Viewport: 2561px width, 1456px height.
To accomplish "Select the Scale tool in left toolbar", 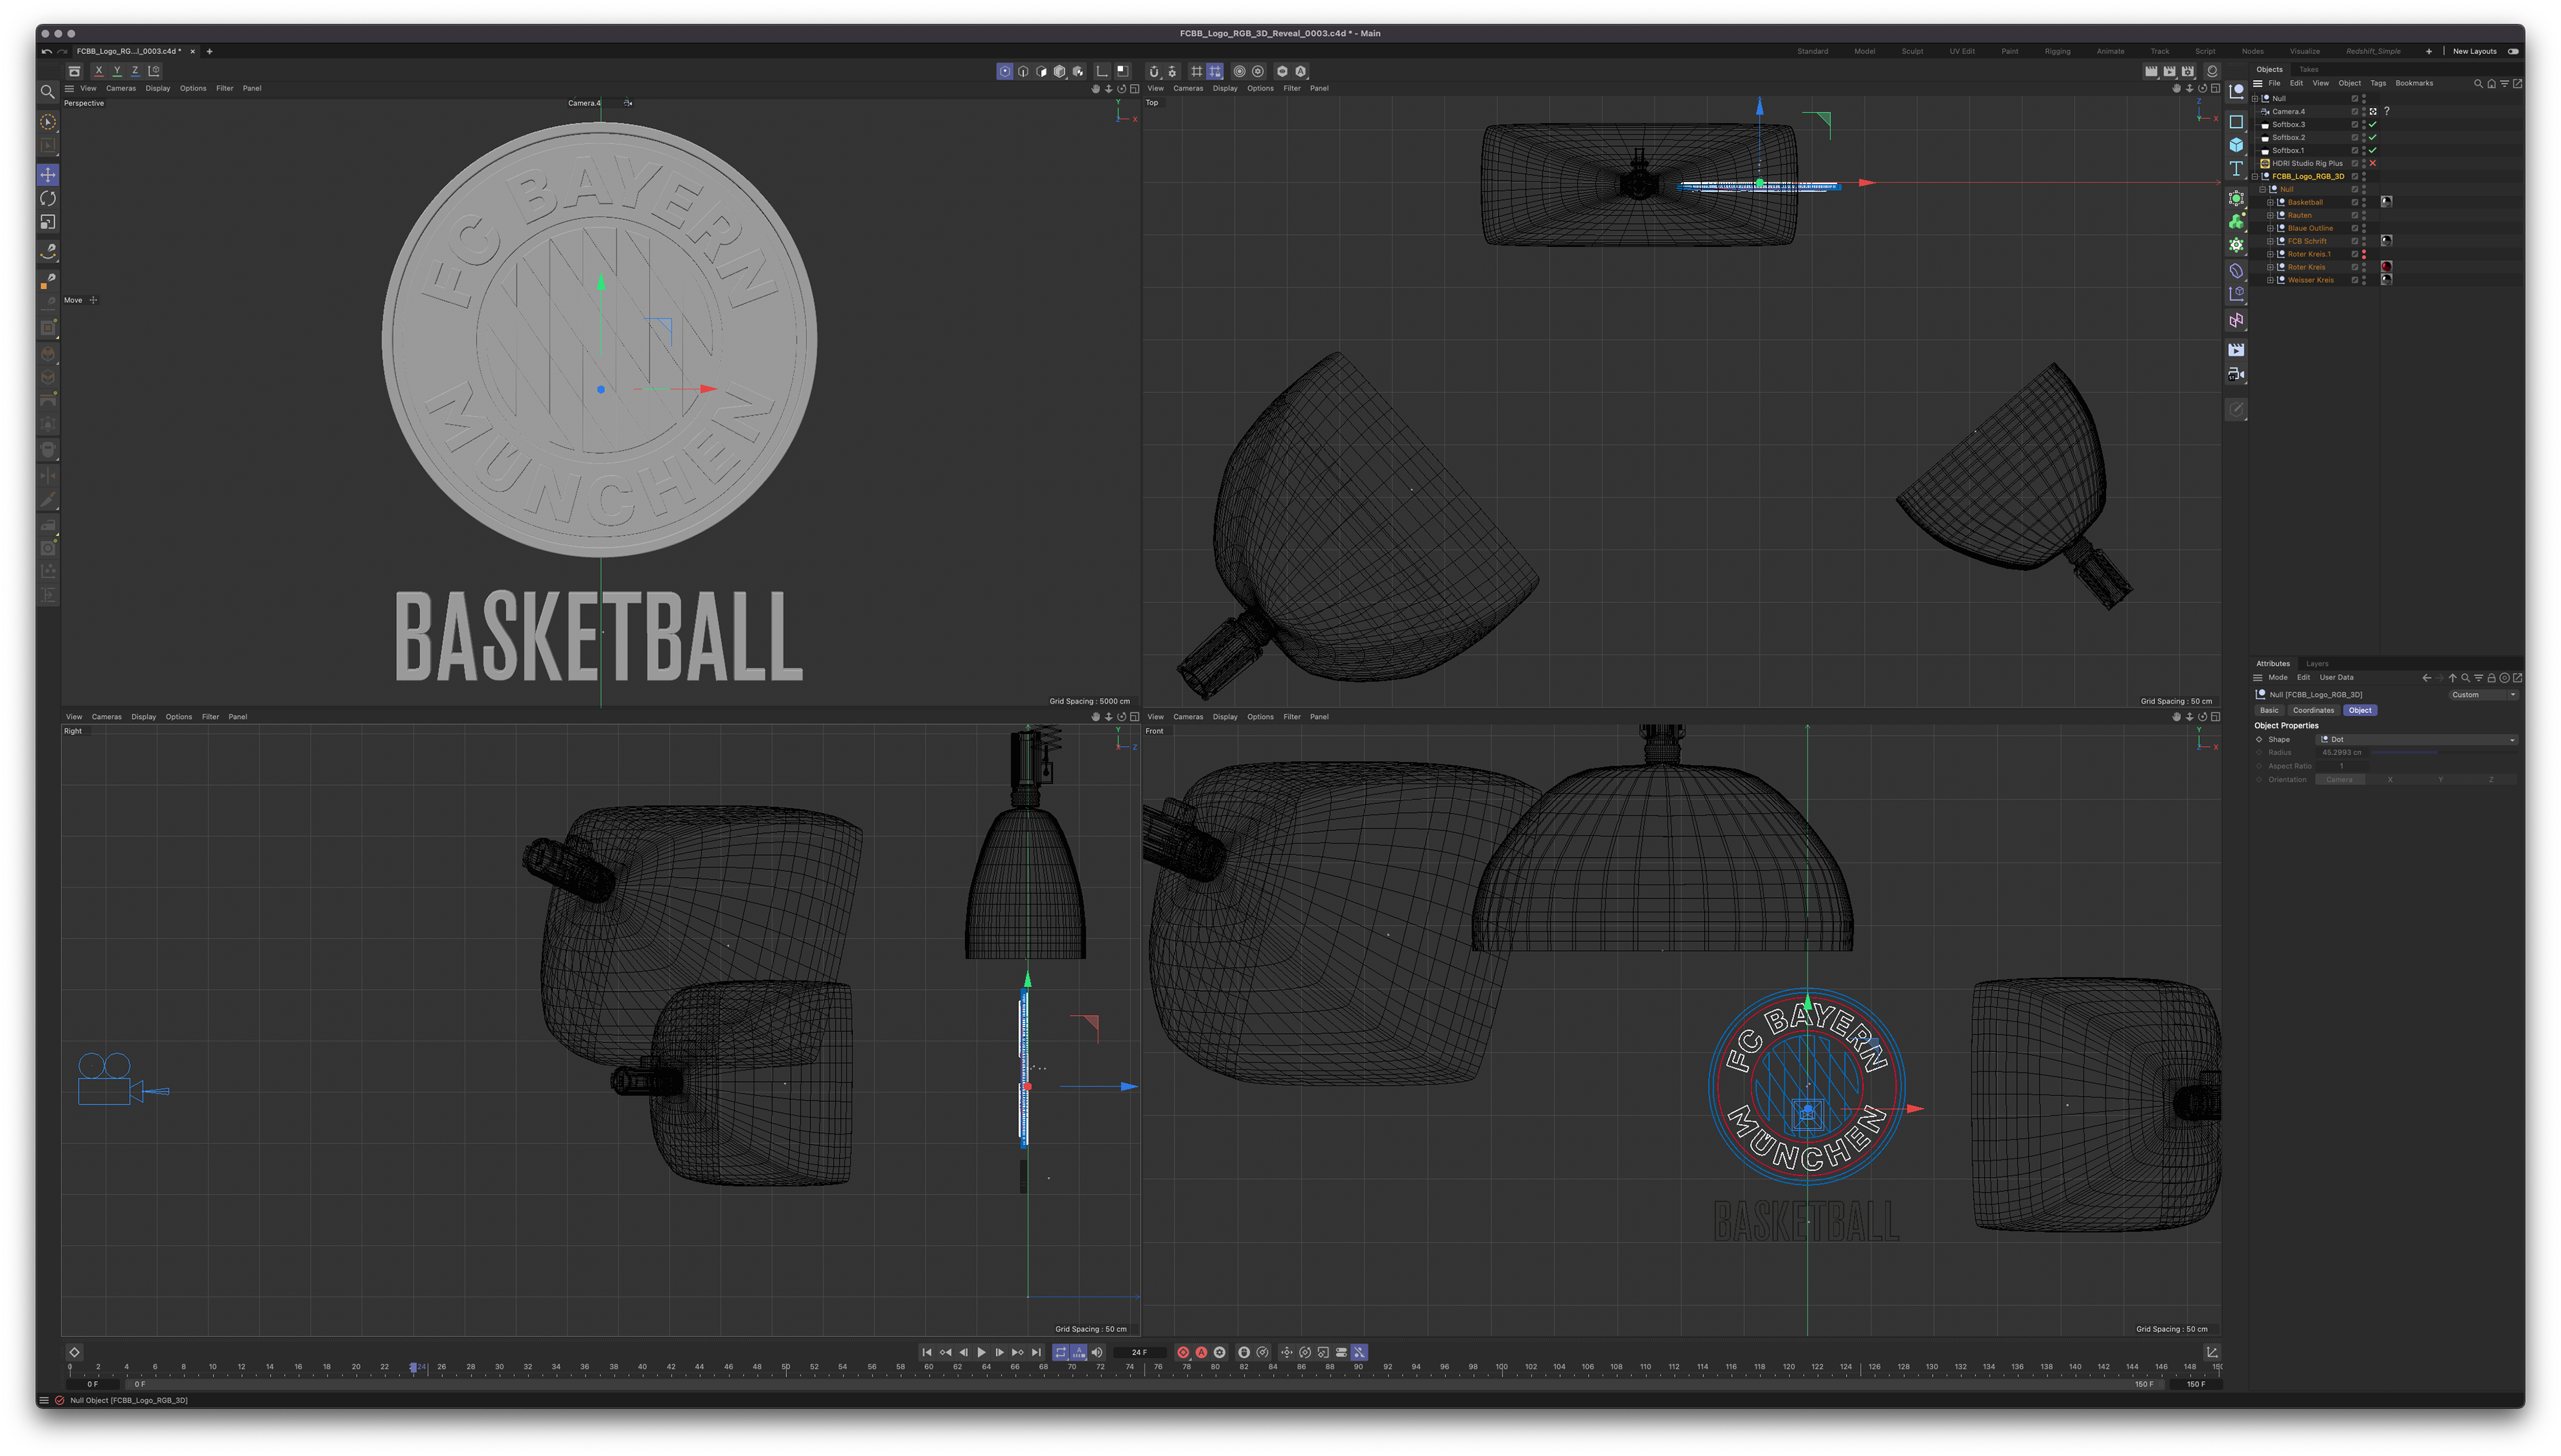I will [48, 222].
